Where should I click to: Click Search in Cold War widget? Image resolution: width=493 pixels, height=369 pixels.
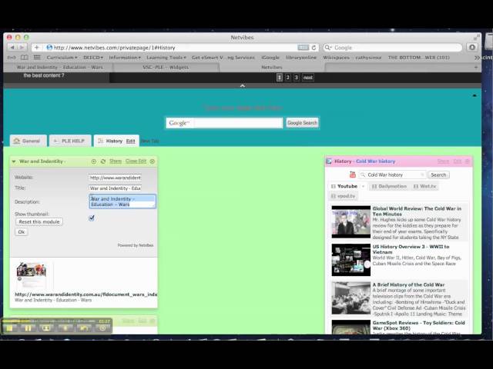tap(438, 175)
